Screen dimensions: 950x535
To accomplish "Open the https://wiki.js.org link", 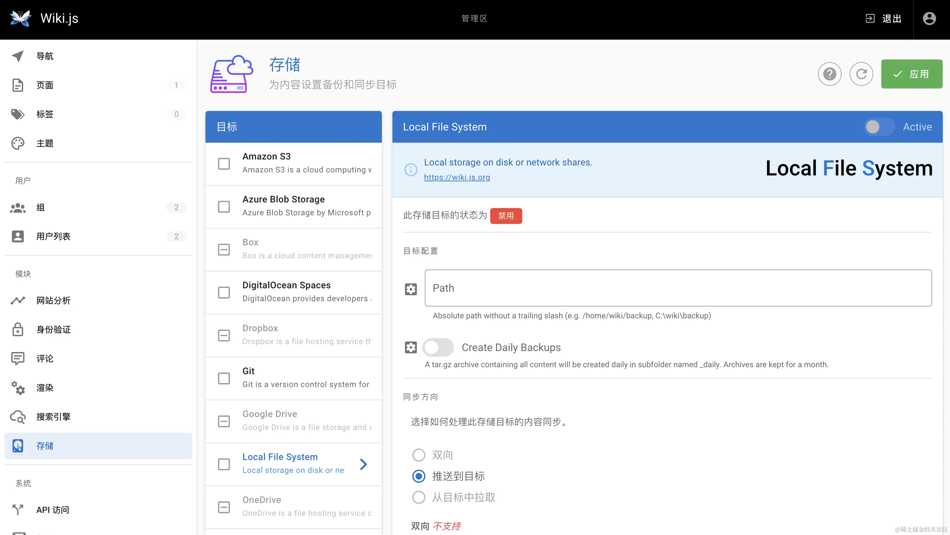I will [x=457, y=177].
